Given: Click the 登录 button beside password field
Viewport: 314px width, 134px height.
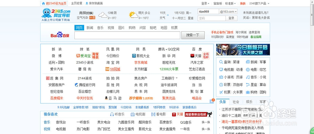Looking at the screenshot, I should click(231, 18).
